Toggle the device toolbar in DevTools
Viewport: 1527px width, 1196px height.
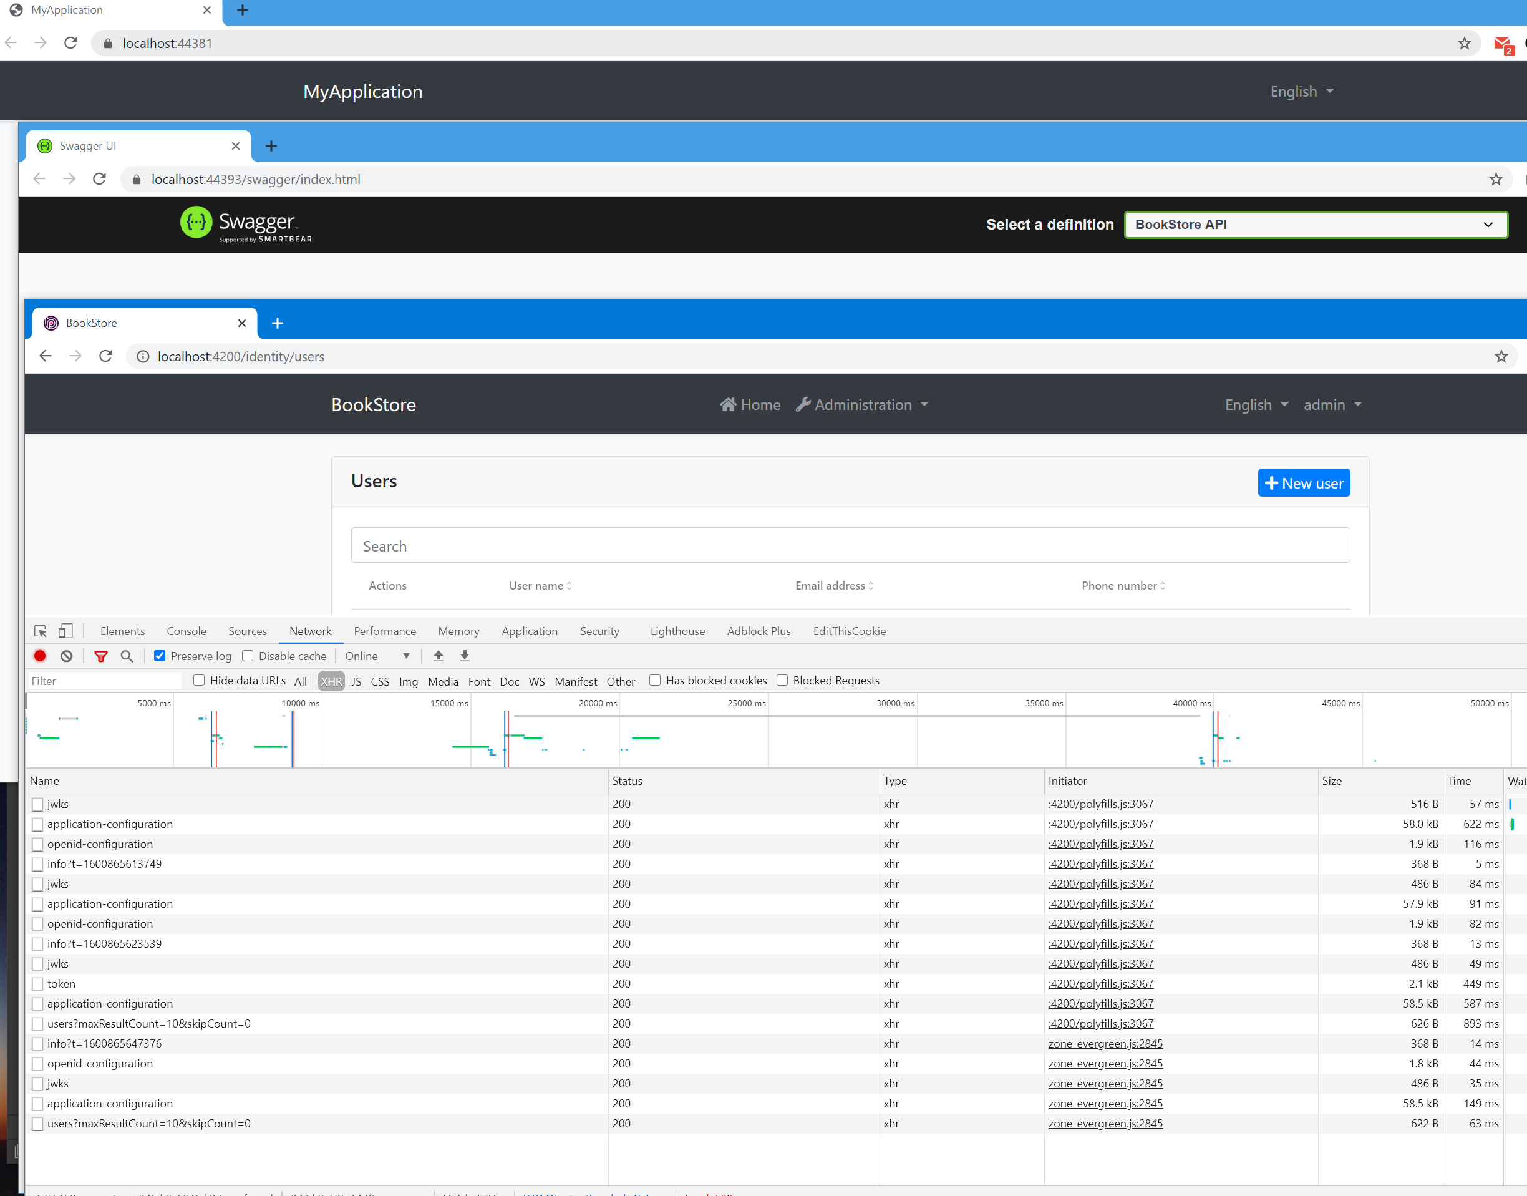click(x=65, y=631)
